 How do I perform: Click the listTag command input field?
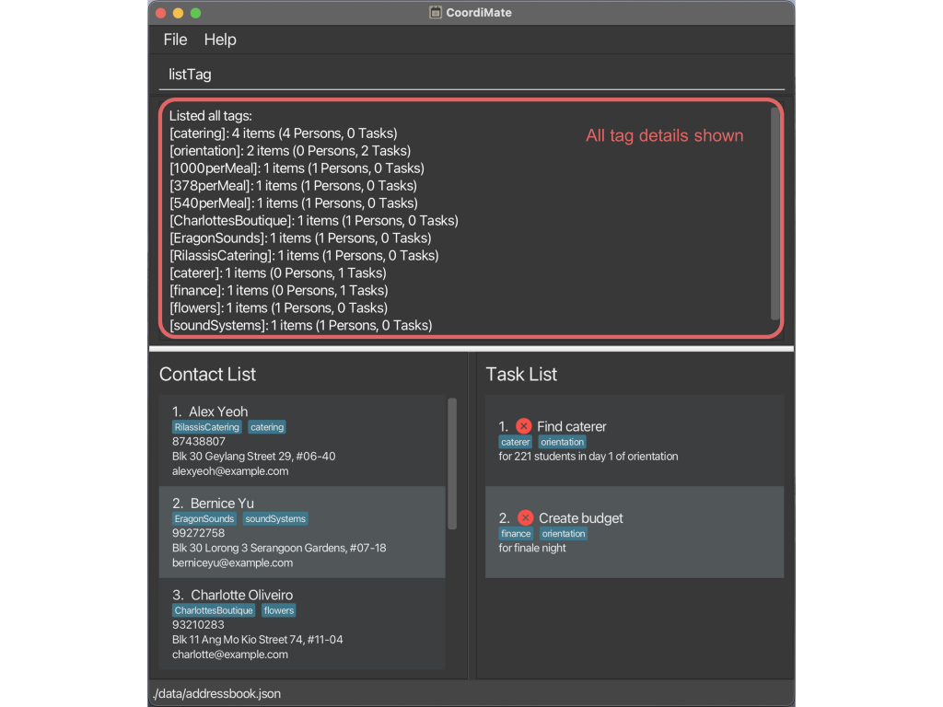[470, 75]
